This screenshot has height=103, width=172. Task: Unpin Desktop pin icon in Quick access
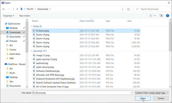(x=24, y=28)
